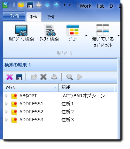130x149 pixels.
Task: Click the open folder icon in title bar
Action: point(21,5)
